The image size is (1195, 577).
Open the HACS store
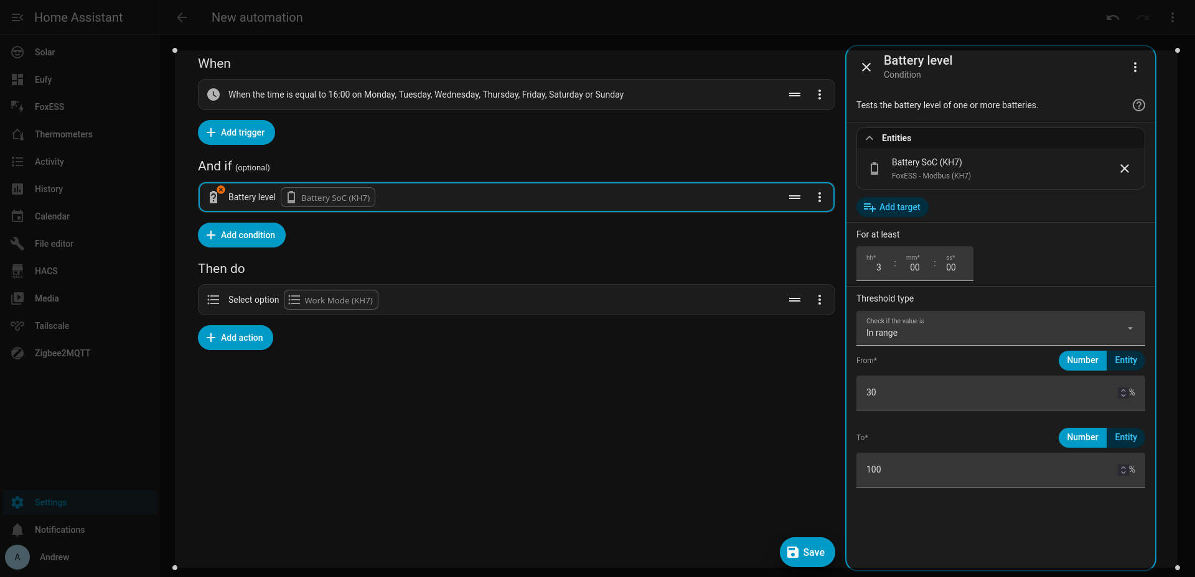coord(80,271)
